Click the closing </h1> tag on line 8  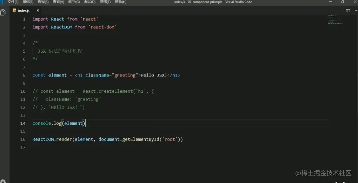pyautogui.click(x=174, y=75)
